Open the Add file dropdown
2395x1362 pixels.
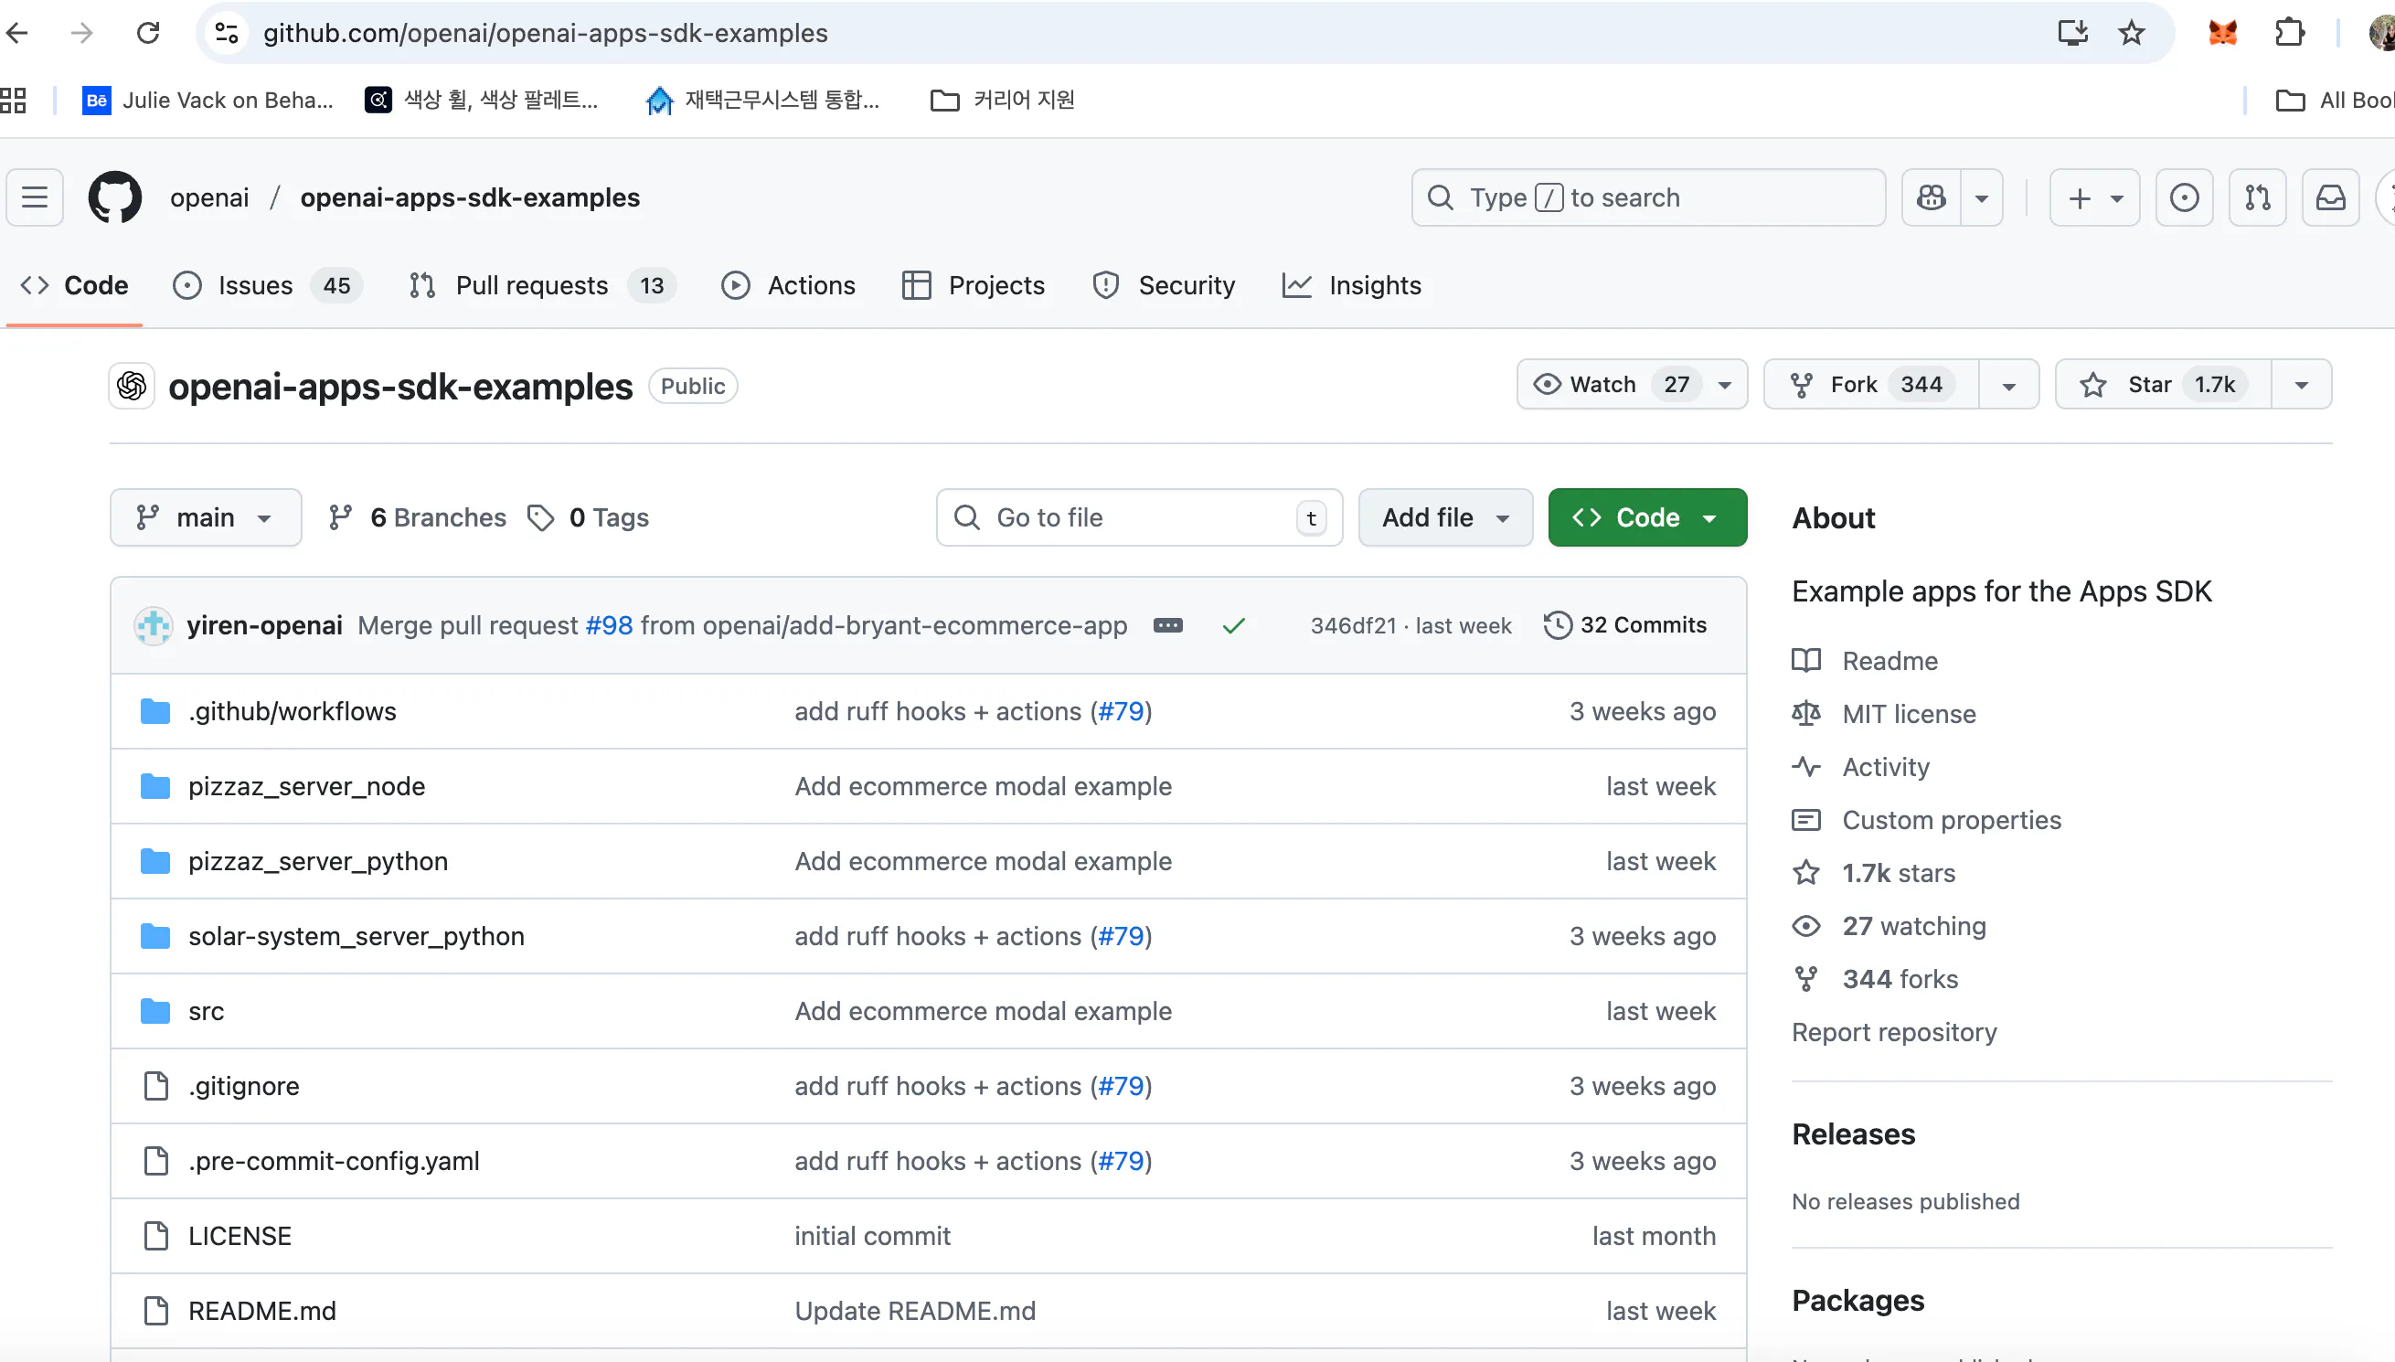pyautogui.click(x=1445, y=517)
